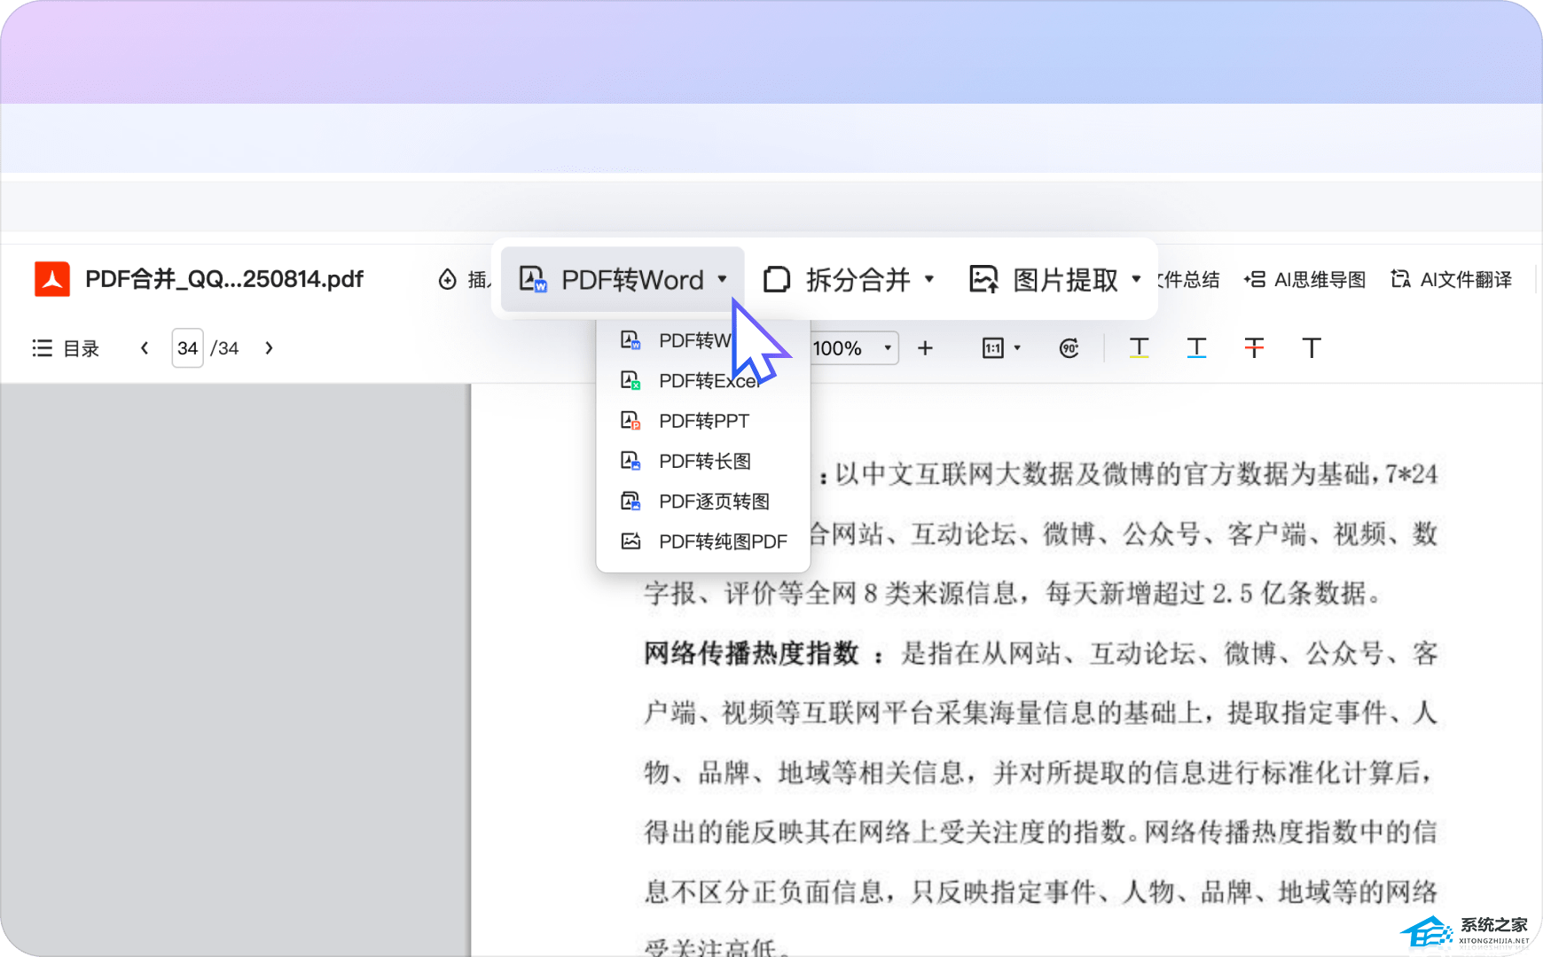Choose PDF逐页转图 from the menu
Screen dimensions: 1543x957
(x=703, y=502)
